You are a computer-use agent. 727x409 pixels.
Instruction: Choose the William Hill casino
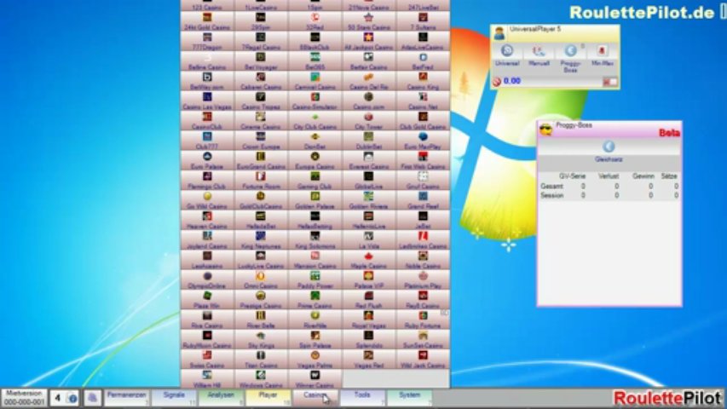coord(207,377)
